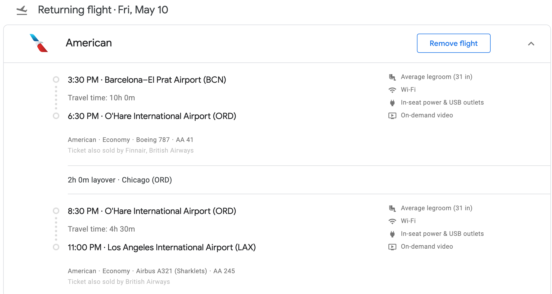Collapse the American flight details chevron
This screenshot has height=294, width=552.
pyautogui.click(x=531, y=44)
